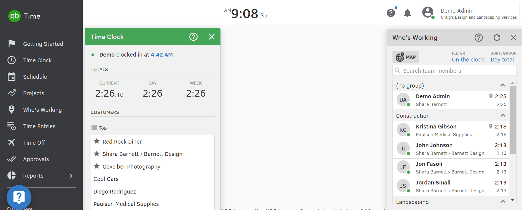The image size is (522, 210).
Task: Collapse the (no group) section
Action: pos(503,85)
